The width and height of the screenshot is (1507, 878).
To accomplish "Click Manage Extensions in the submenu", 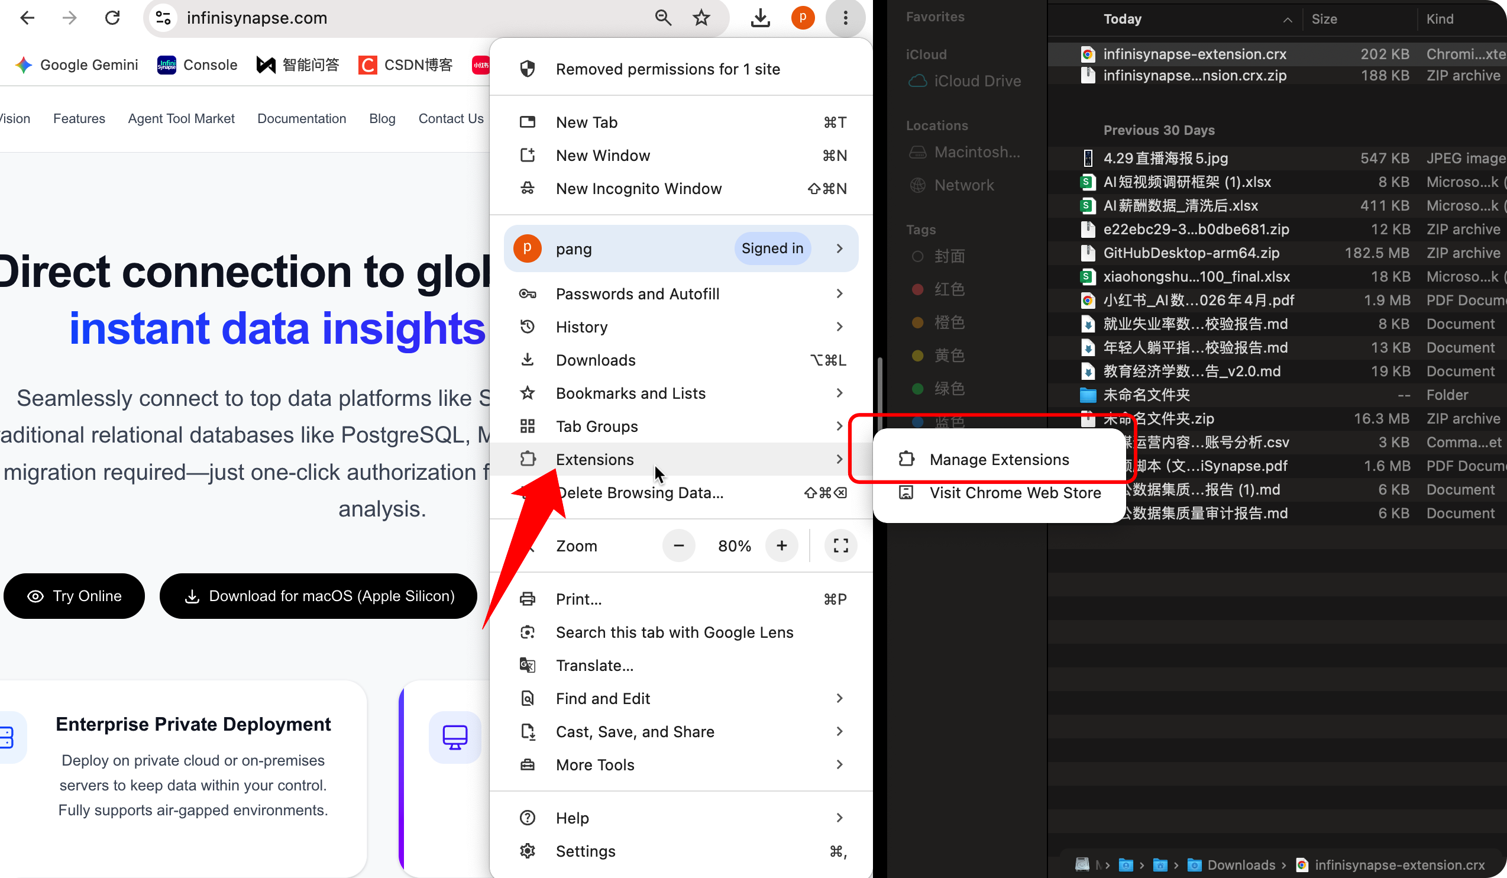I will coord(999,459).
